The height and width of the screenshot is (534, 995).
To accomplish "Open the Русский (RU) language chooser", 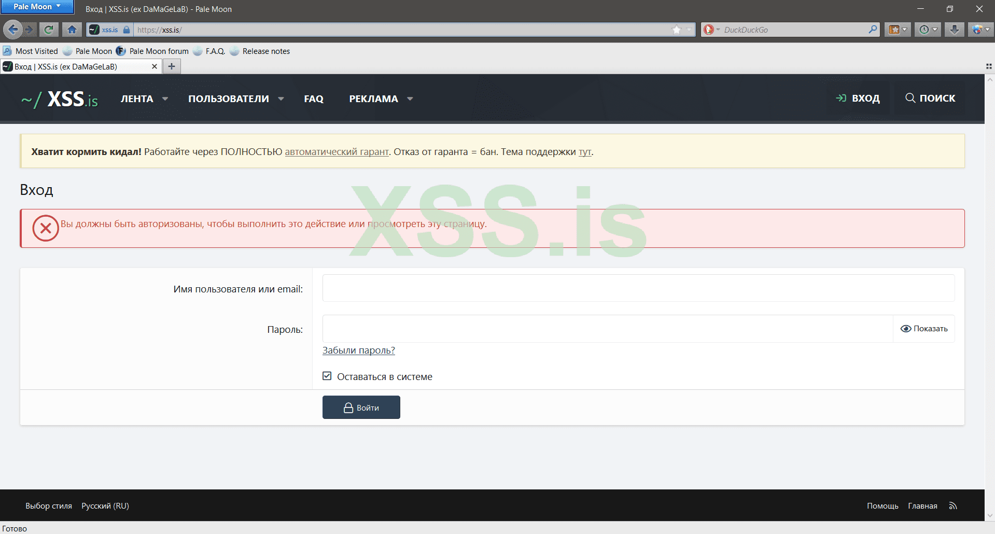I will pyautogui.click(x=105, y=505).
